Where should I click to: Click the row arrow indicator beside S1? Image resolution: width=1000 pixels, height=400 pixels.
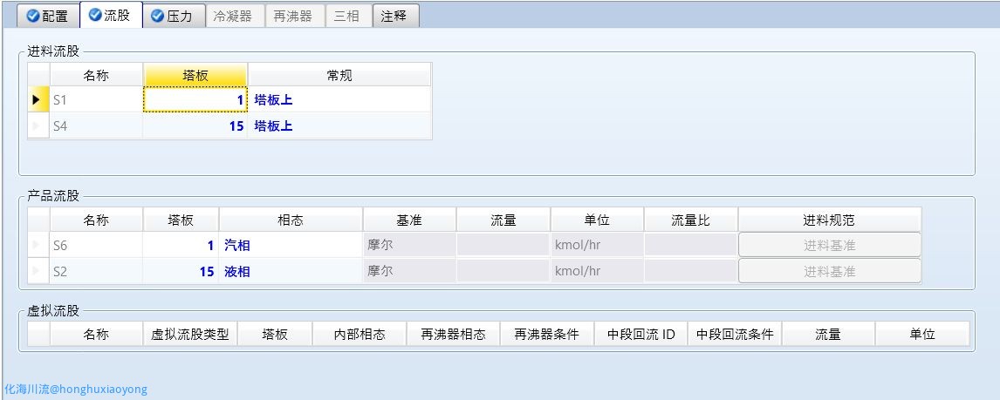pos(37,100)
